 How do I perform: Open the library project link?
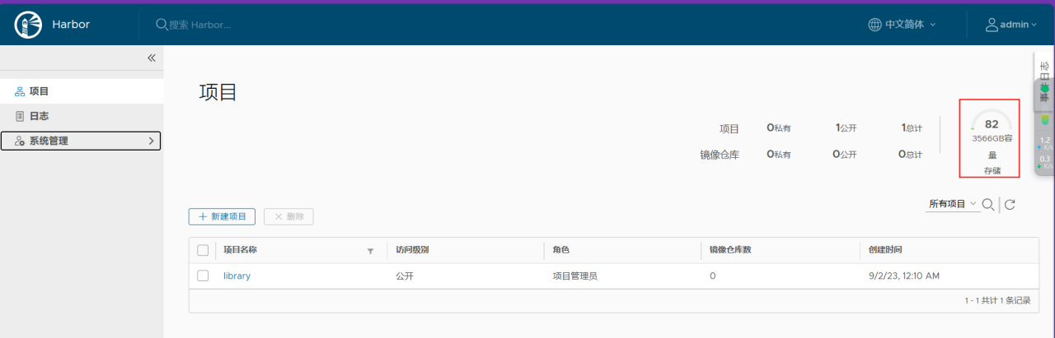point(237,275)
